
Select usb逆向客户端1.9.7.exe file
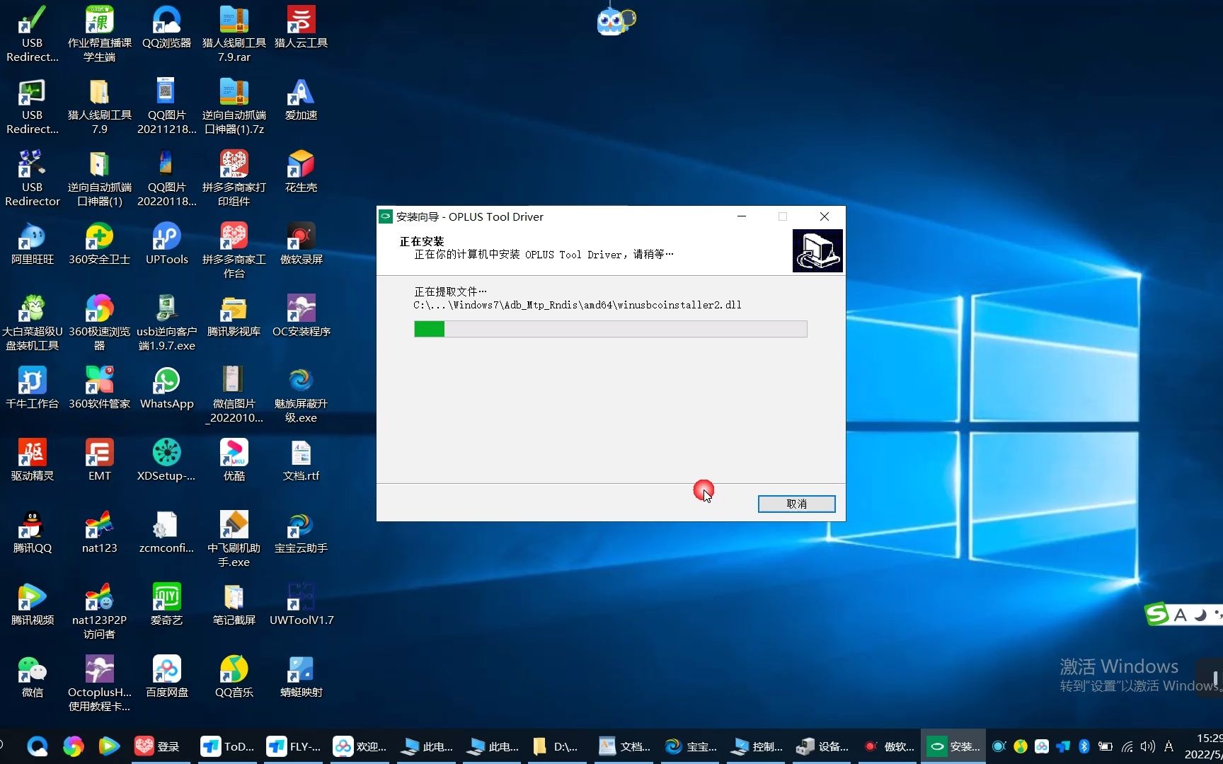166,323
